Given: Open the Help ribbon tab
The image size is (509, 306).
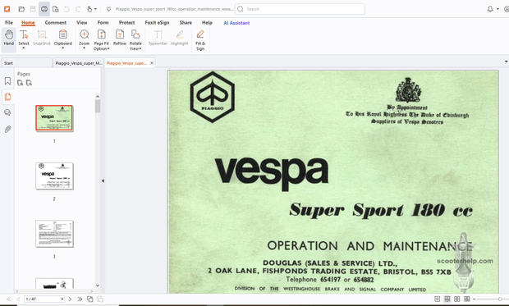Looking at the screenshot, I should pyautogui.click(x=207, y=23).
